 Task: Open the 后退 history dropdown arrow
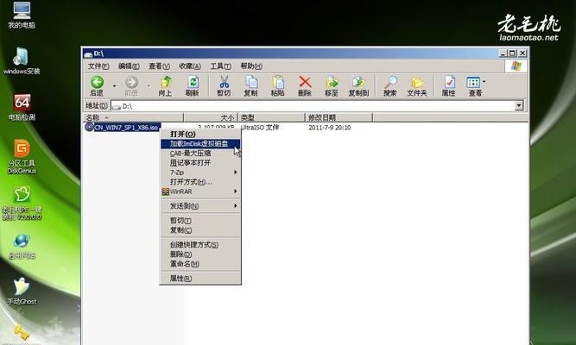coord(114,86)
